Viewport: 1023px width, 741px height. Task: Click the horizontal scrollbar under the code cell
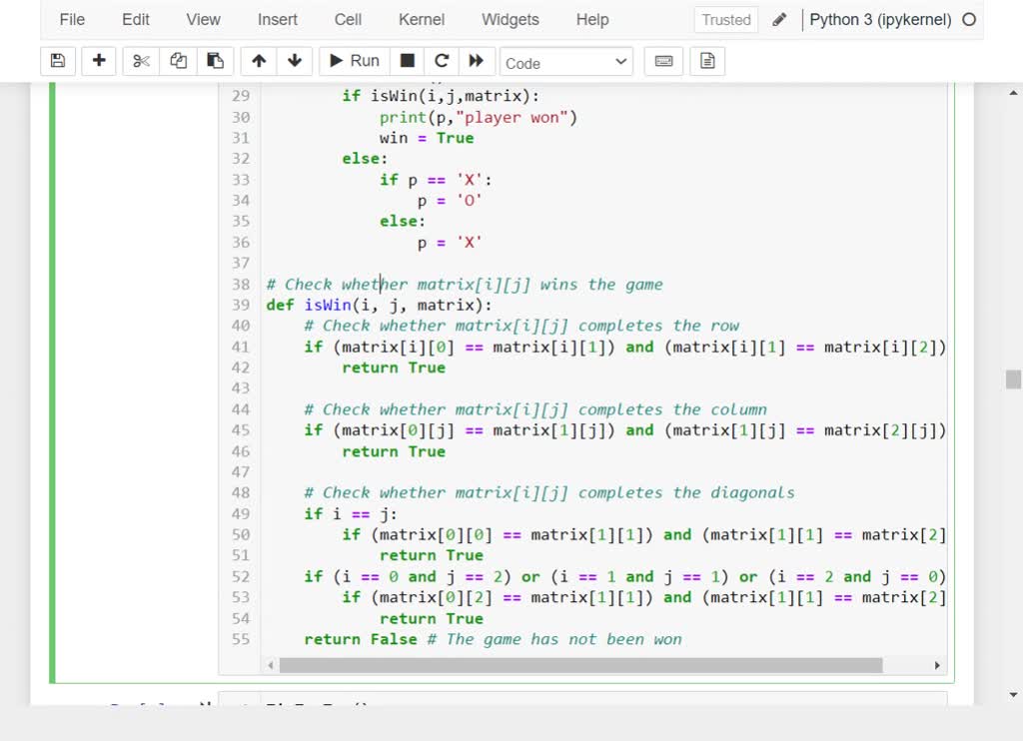(579, 665)
